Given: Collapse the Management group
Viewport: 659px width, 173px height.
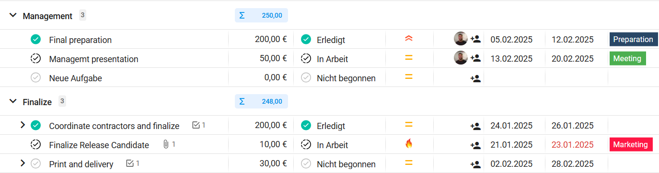Looking at the screenshot, I should tap(13, 16).
